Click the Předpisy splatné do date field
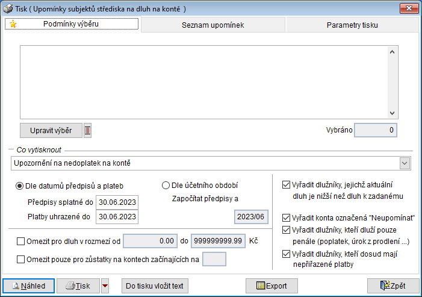 (117, 202)
